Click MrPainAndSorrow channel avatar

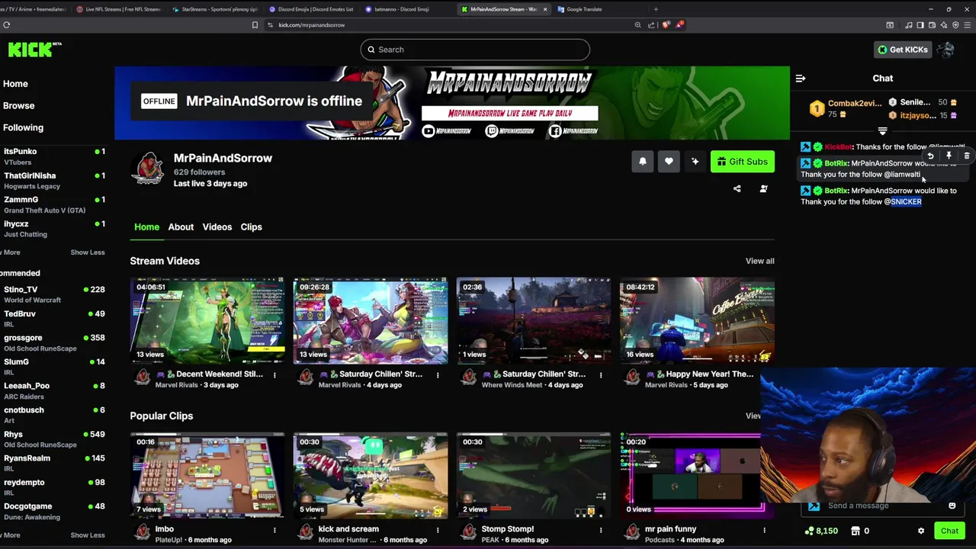click(147, 169)
